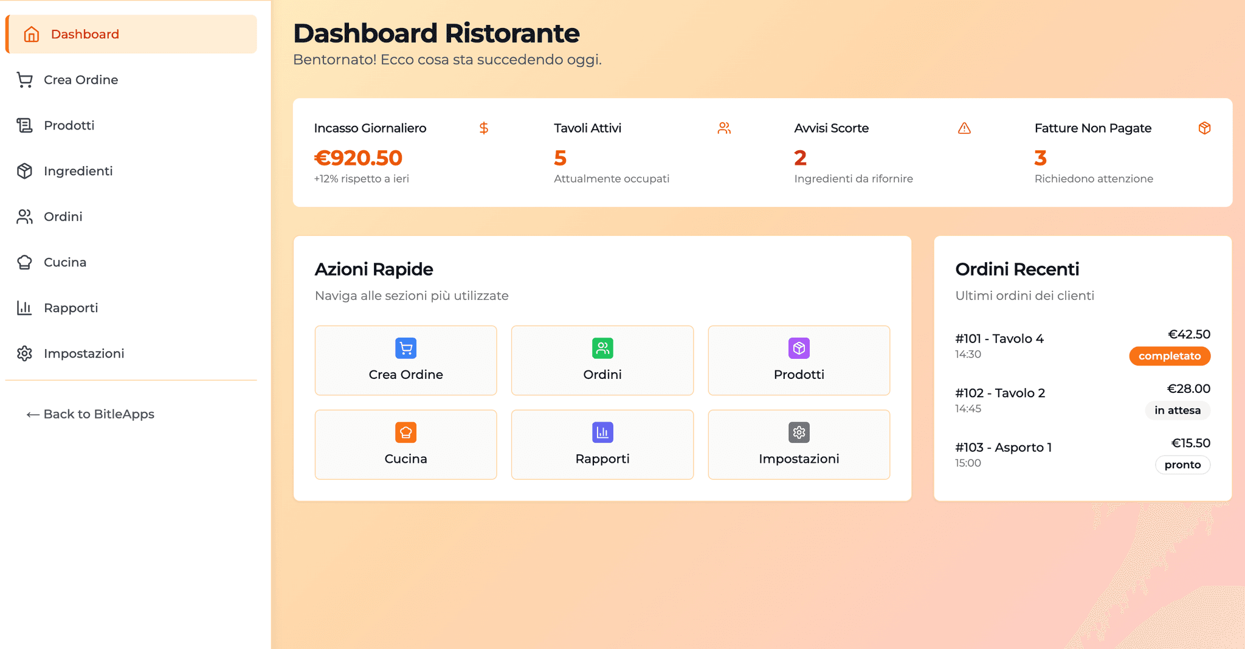
Task: Follow the Back to BitleApps link
Action: (x=90, y=414)
